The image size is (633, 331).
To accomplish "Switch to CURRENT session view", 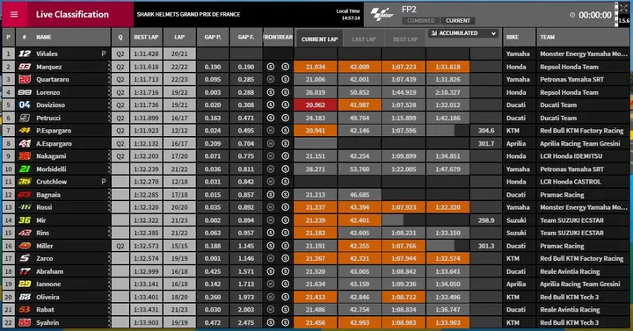I will [x=458, y=20].
